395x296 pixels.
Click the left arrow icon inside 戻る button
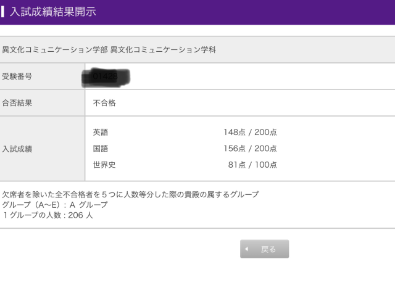click(247, 249)
